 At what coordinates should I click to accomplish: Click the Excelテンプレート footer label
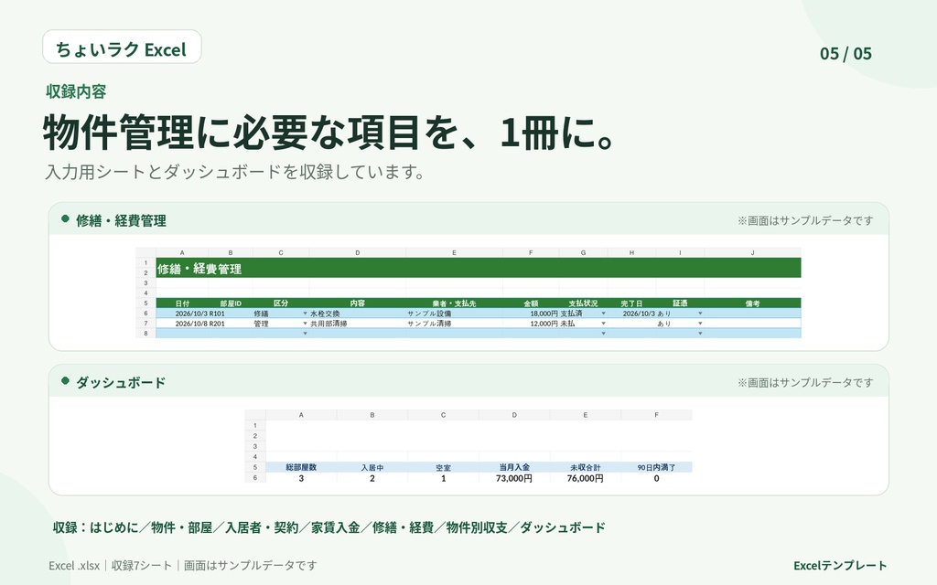[x=840, y=565]
